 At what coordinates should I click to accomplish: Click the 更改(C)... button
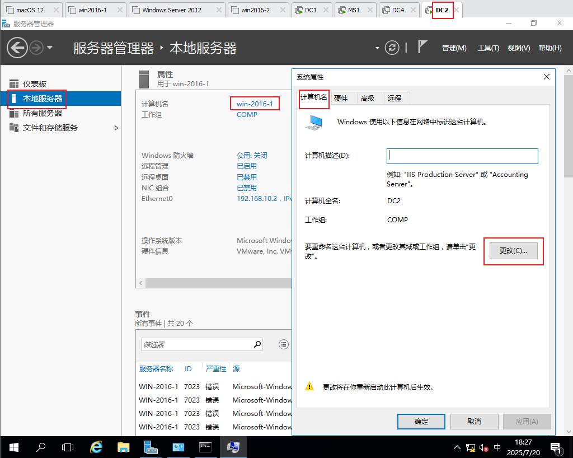[x=514, y=251]
